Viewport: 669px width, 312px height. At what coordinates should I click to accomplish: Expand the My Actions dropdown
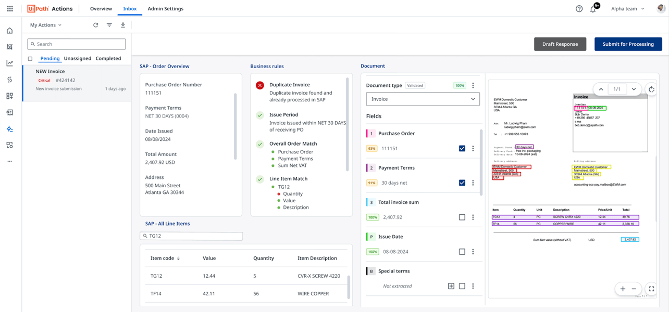pos(46,25)
